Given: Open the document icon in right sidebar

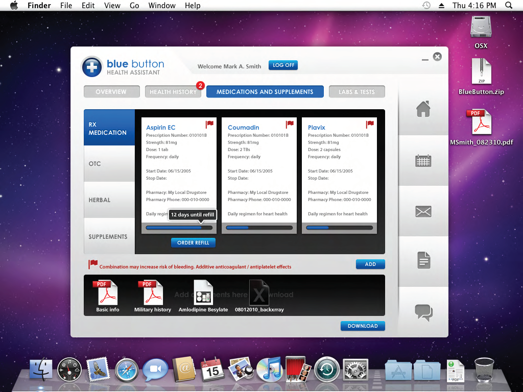Looking at the screenshot, I should pos(423,260).
